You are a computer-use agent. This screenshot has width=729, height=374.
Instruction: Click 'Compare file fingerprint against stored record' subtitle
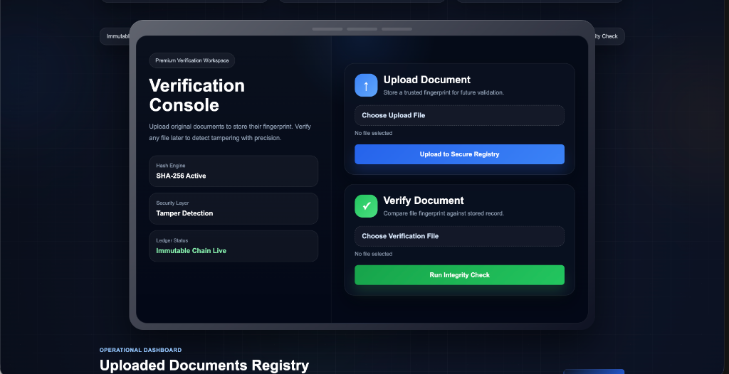coord(444,213)
